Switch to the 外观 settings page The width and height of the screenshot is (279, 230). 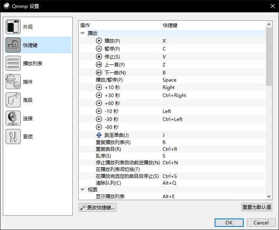click(38, 27)
